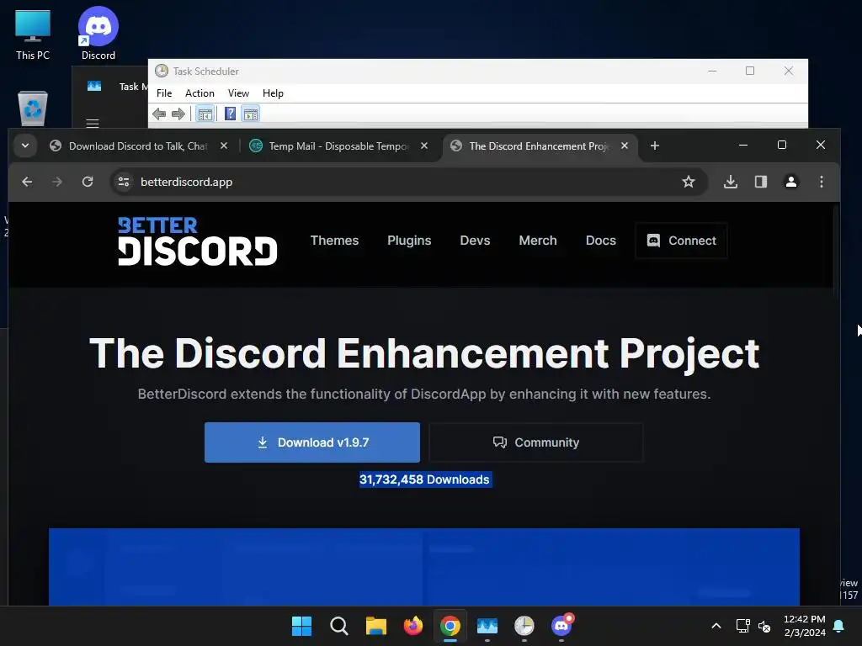
Task: Click Task Scheduler help toolbar icon
Action: pyautogui.click(x=231, y=114)
